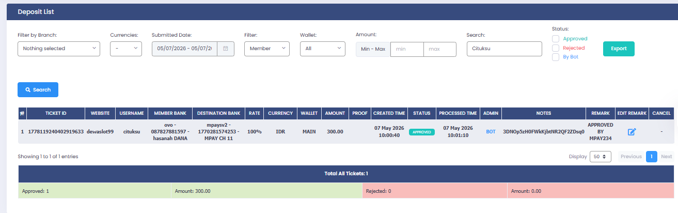
Task: Click the Min - Max amount label
Action: tap(373, 49)
